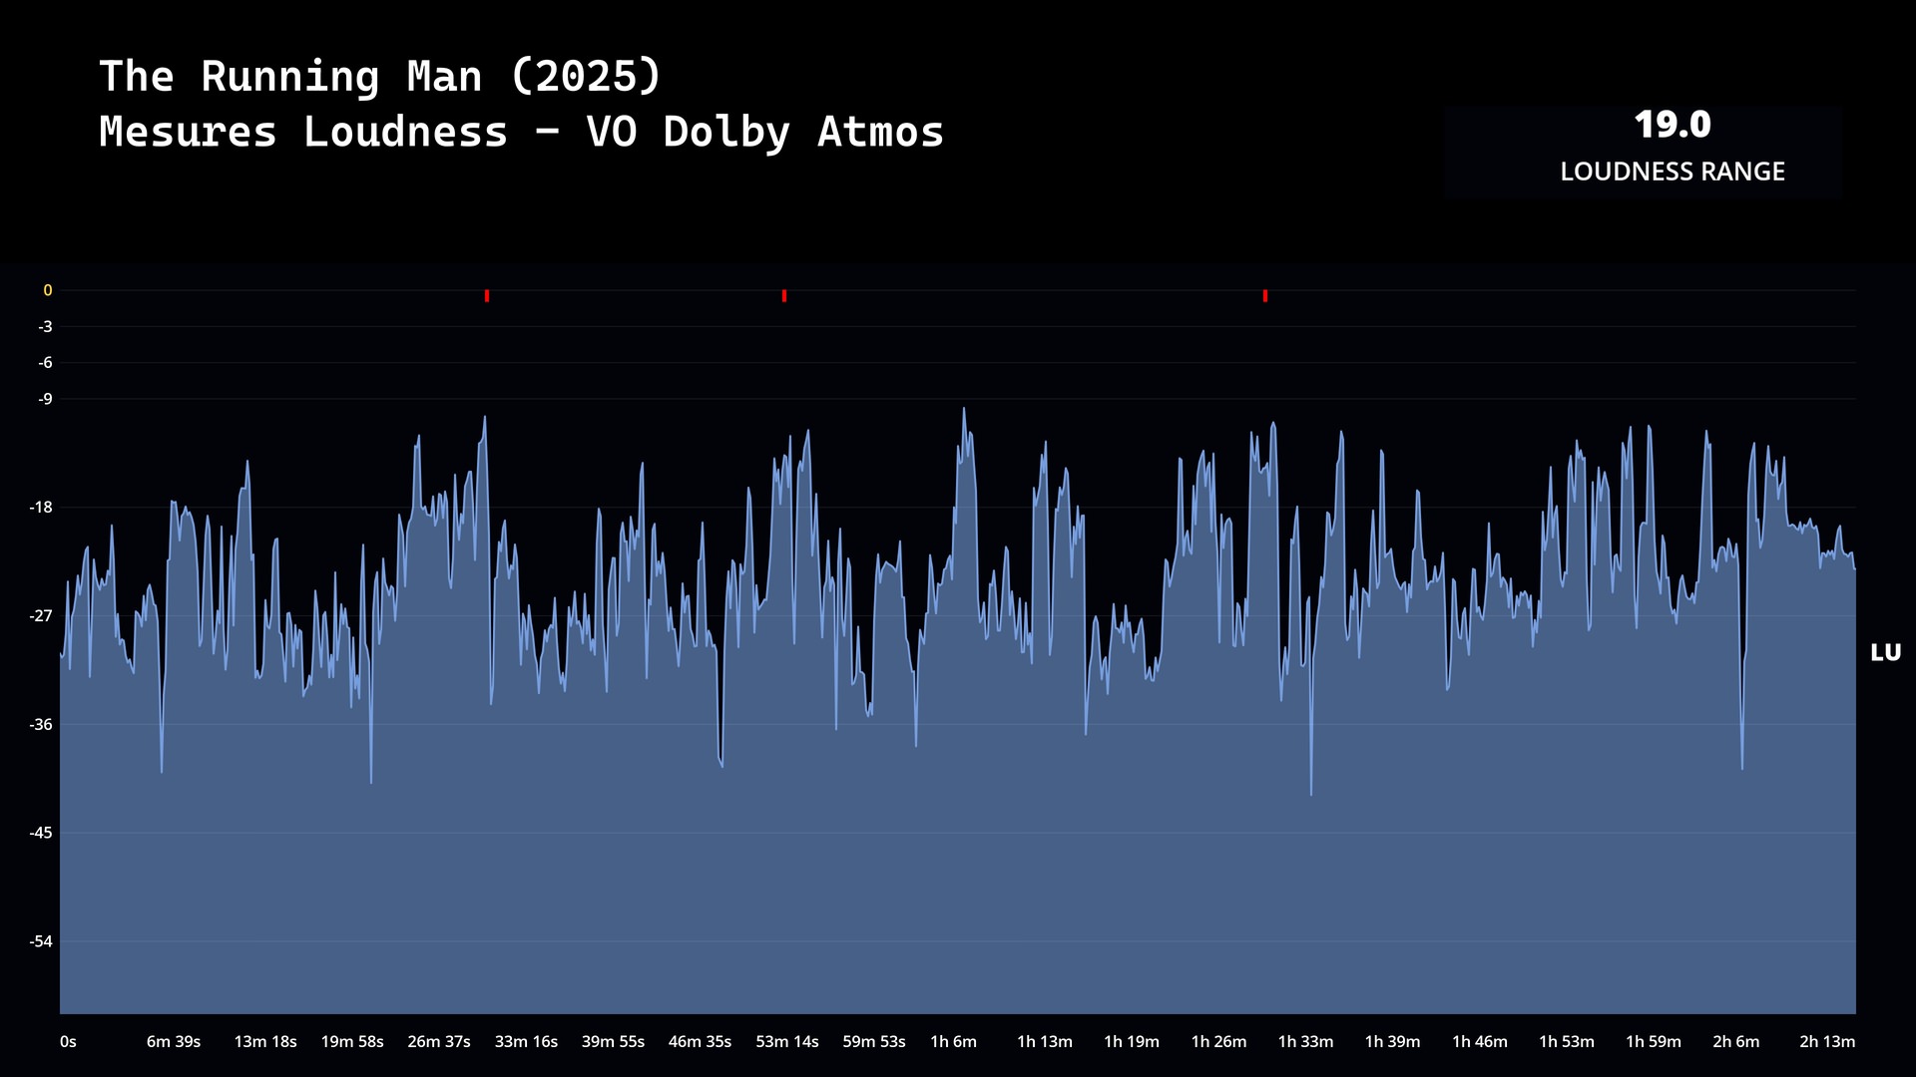
Task: Click the second red peak marker
Action: [784, 296]
